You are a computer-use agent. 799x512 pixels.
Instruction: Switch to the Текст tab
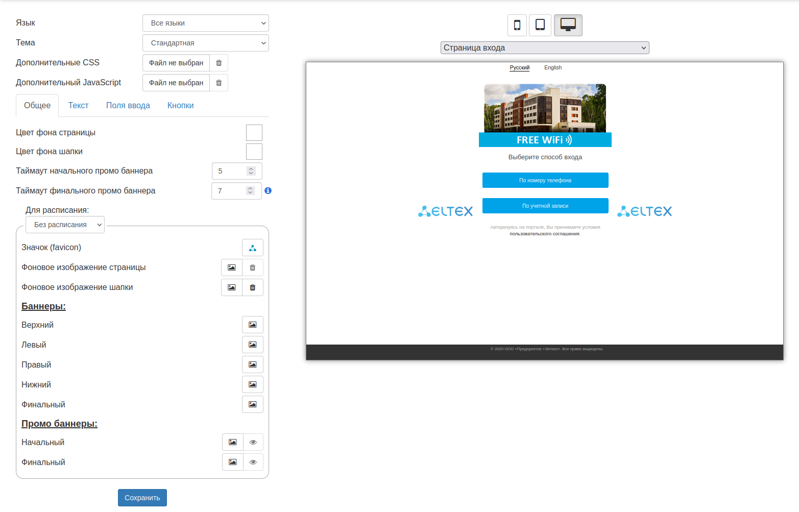click(x=78, y=106)
